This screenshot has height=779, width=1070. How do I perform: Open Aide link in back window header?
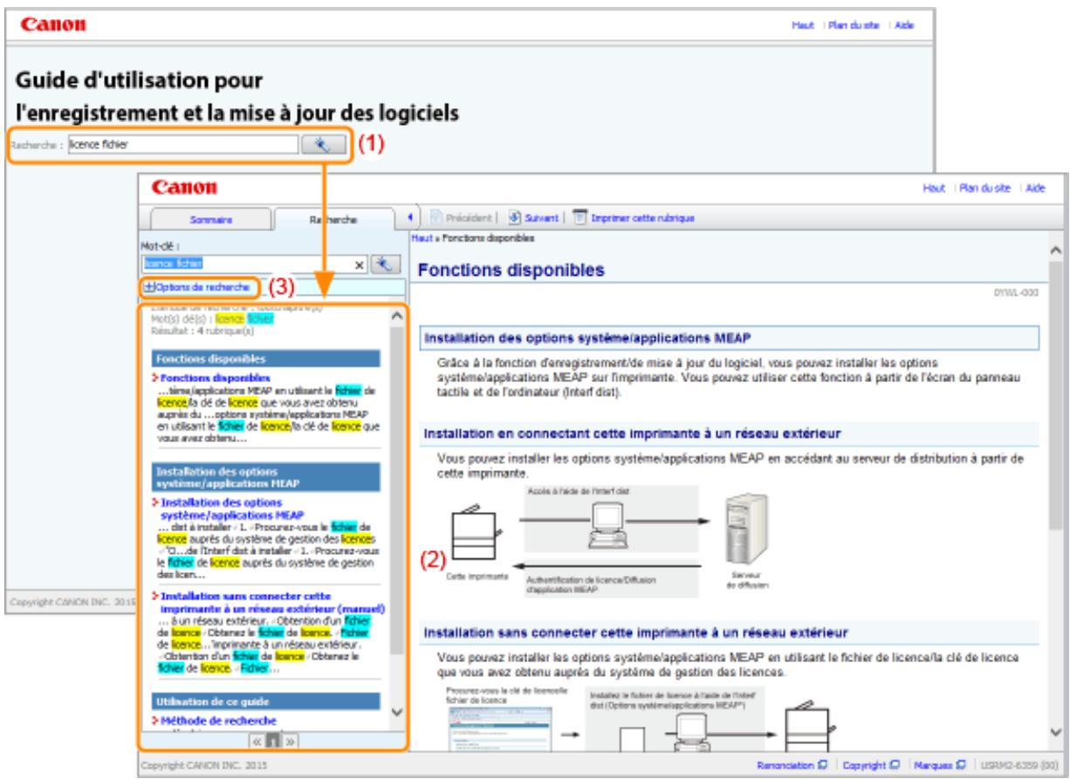pos(904,25)
